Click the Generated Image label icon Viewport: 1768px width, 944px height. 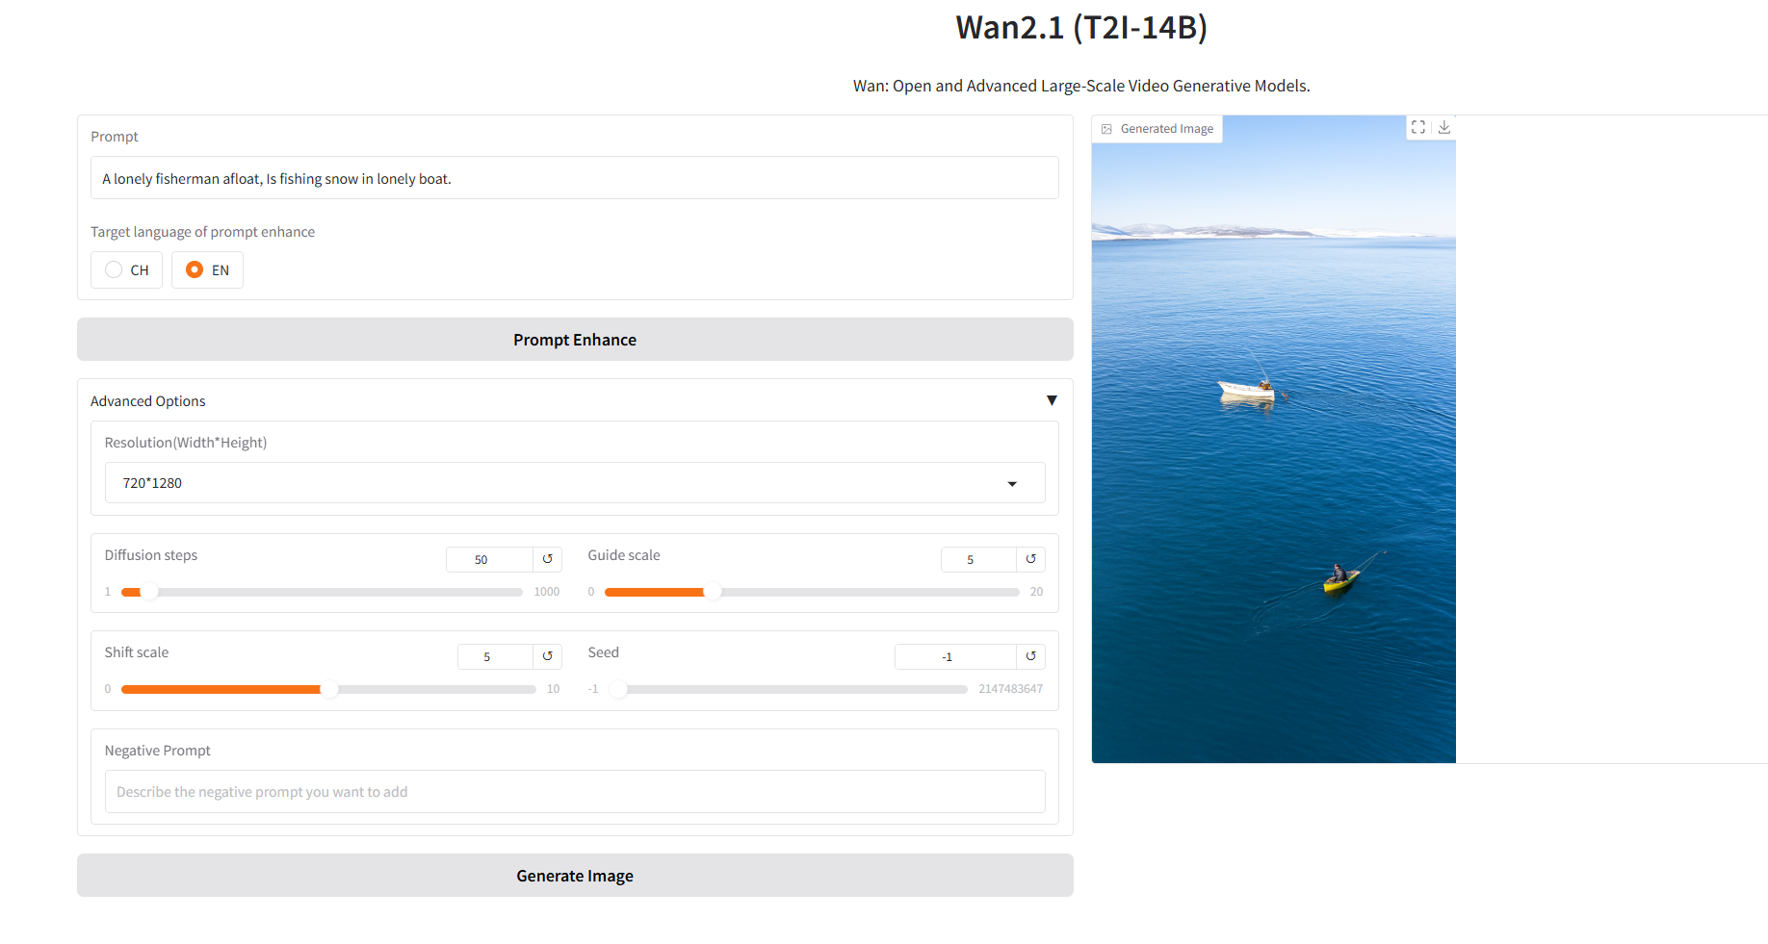(x=1107, y=129)
